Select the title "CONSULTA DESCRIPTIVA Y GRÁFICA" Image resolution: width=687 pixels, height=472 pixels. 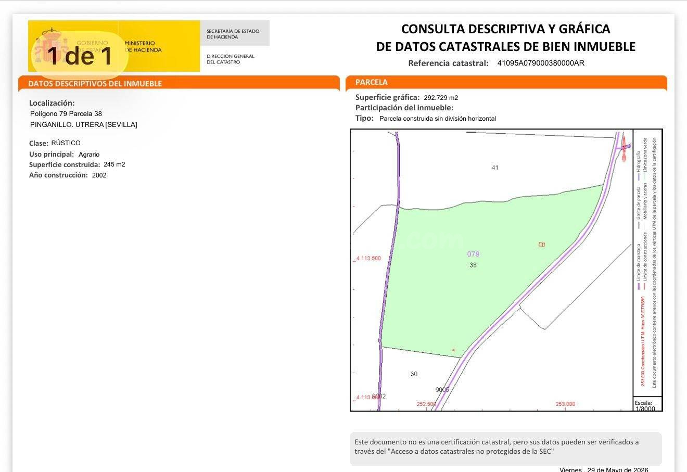point(506,29)
